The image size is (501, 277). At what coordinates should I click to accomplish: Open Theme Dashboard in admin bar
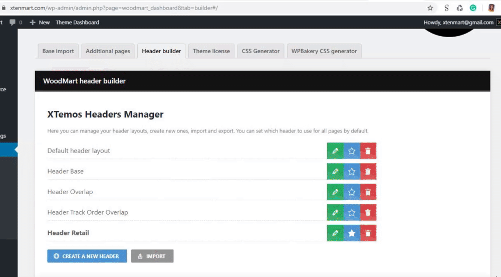point(77,23)
